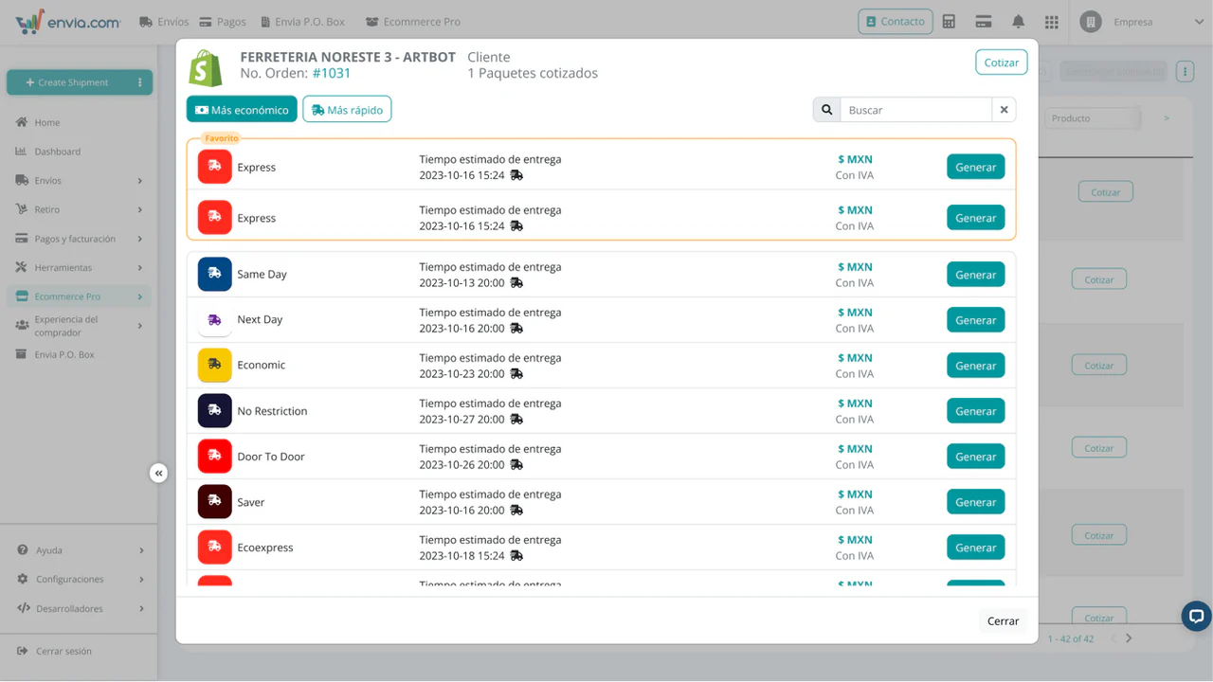This screenshot has height=682, width=1213.
Task: Click the search magnifier icon
Action: tap(826, 110)
